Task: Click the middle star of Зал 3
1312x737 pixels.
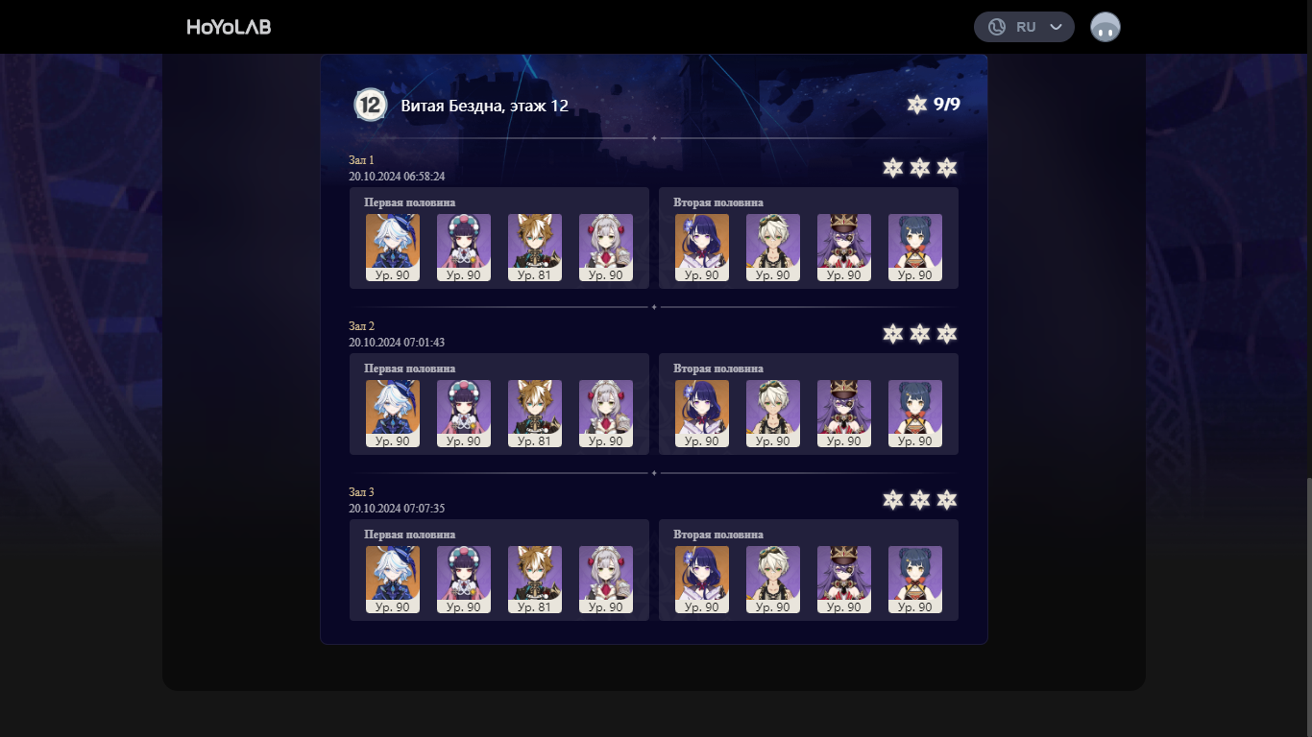Action: click(x=920, y=500)
